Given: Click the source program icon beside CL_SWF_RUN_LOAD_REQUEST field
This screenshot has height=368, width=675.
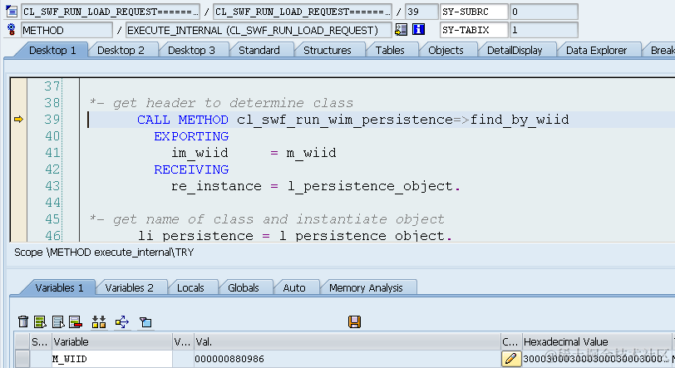Looking at the screenshot, I should click(x=12, y=12).
